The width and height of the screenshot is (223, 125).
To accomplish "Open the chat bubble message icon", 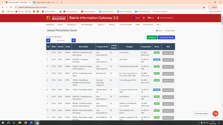I will (215, 114).
